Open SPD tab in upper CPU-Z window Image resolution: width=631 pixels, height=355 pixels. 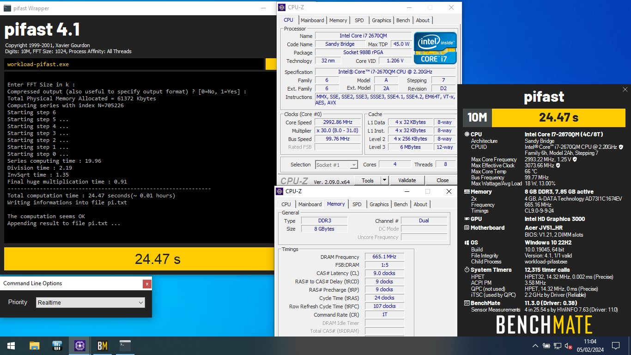[x=359, y=20]
